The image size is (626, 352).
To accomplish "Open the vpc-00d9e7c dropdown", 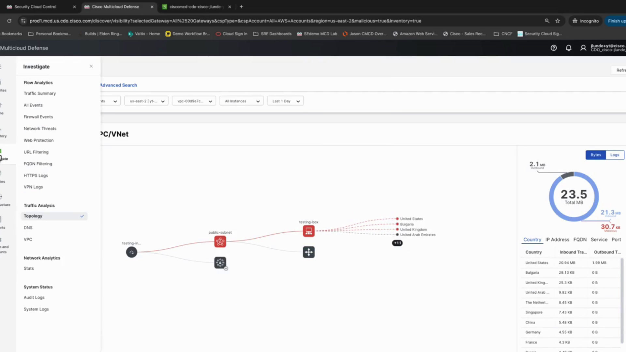I will coord(194,101).
